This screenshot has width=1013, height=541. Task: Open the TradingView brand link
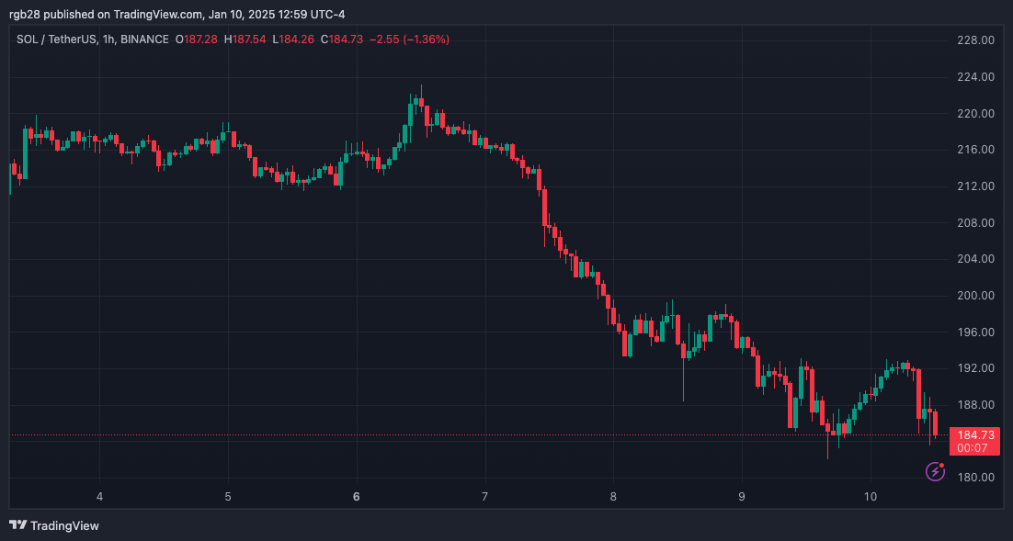coord(54,525)
